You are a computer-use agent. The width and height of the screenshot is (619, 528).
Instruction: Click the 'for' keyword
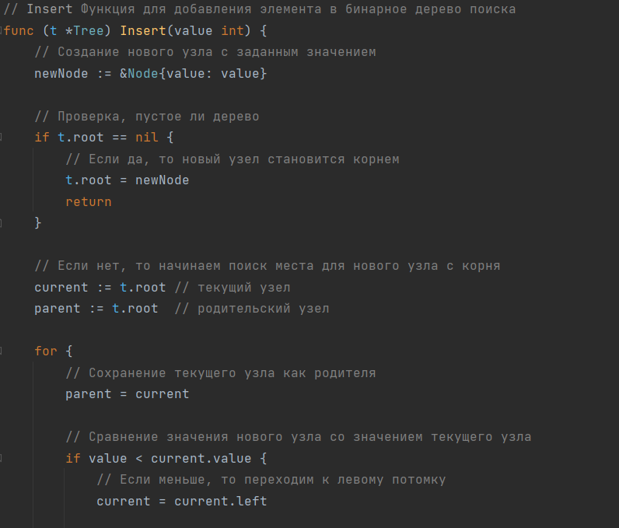(46, 351)
